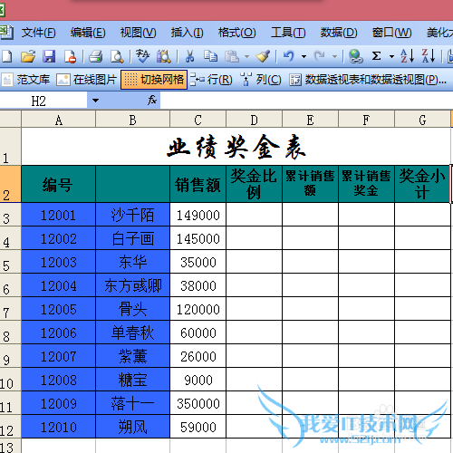Select the Format Painter brush

pyautogui.click(x=263, y=56)
